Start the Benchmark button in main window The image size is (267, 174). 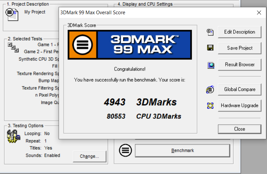point(183,151)
